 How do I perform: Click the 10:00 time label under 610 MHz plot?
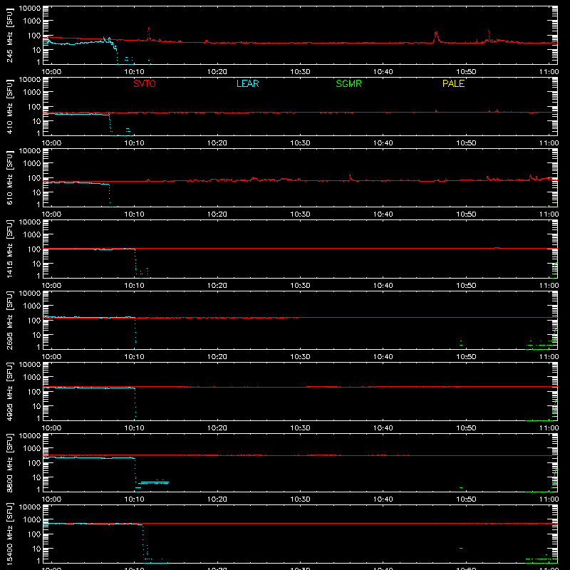click(x=51, y=214)
